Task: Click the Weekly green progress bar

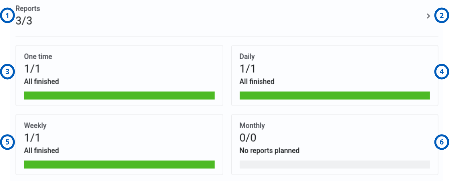Action: [119, 164]
